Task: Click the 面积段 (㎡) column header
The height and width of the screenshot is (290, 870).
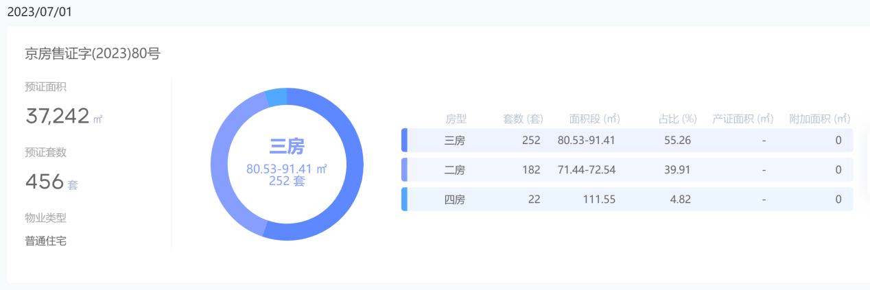Action: pos(594,119)
